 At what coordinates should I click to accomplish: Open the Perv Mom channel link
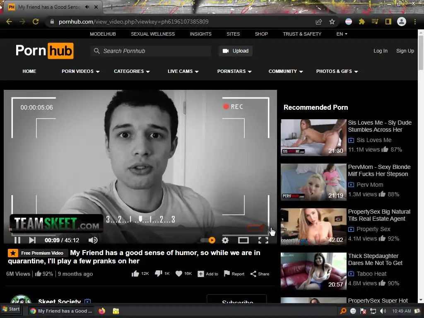[370, 185]
